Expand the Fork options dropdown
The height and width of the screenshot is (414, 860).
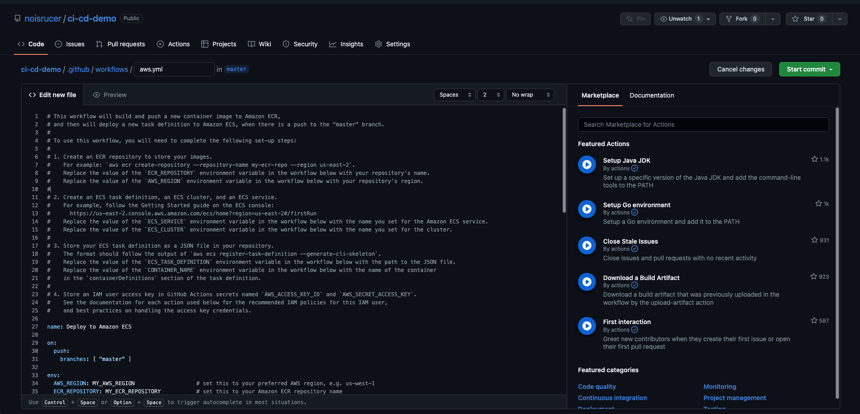pos(773,19)
